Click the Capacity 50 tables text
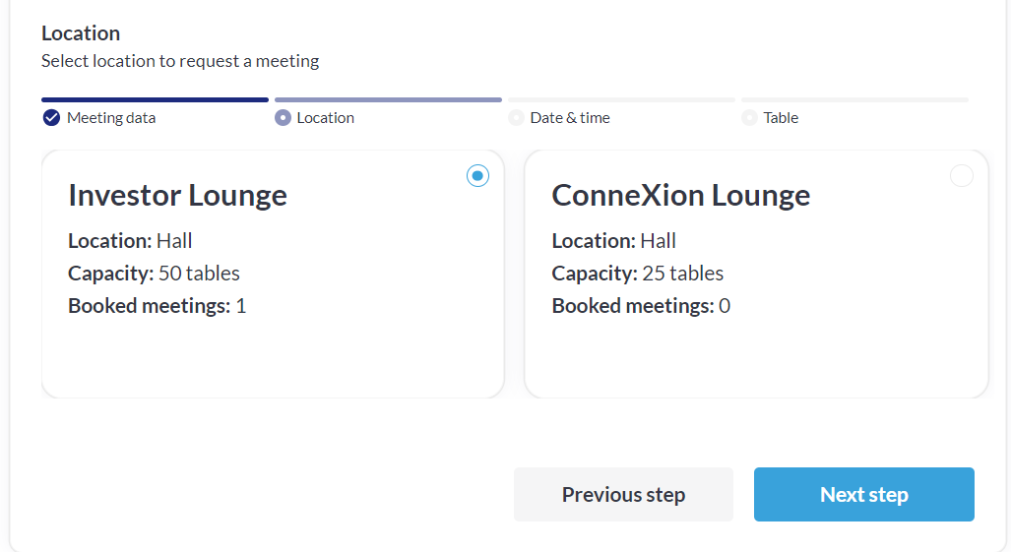This screenshot has width=1011, height=552. (154, 274)
